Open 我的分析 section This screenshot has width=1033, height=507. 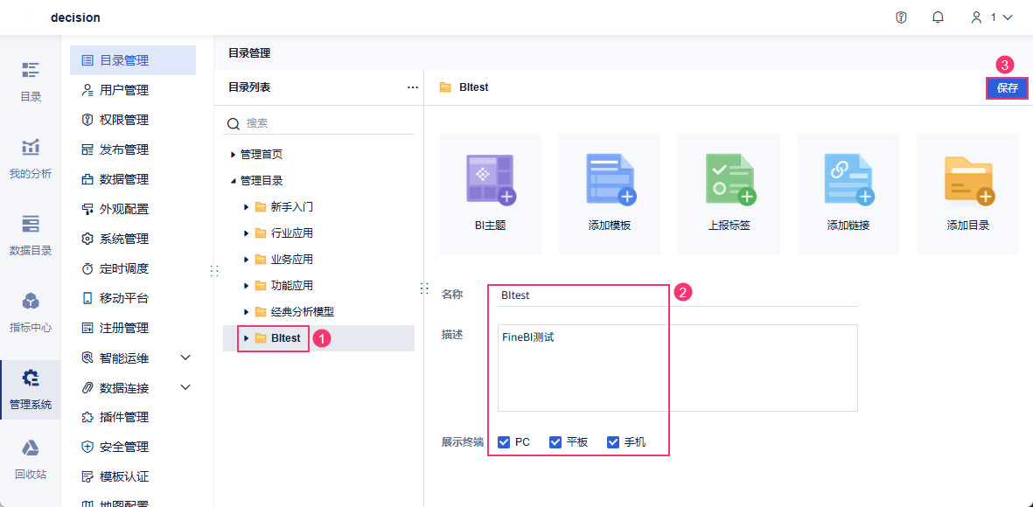31,159
